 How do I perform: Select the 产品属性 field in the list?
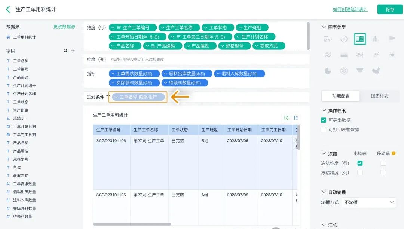(x=21, y=151)
